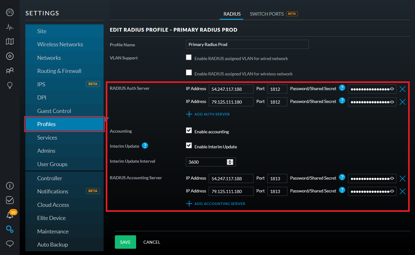The height and width of the screenshot is (255, 415).
Task: Click Interim Update Interval stepper arrows
Action: coord(230,162)
